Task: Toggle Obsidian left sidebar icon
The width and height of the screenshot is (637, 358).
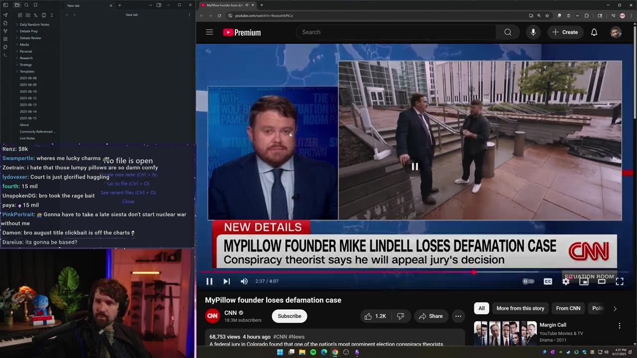Action: pyautogui.click(x=5, y=5)
